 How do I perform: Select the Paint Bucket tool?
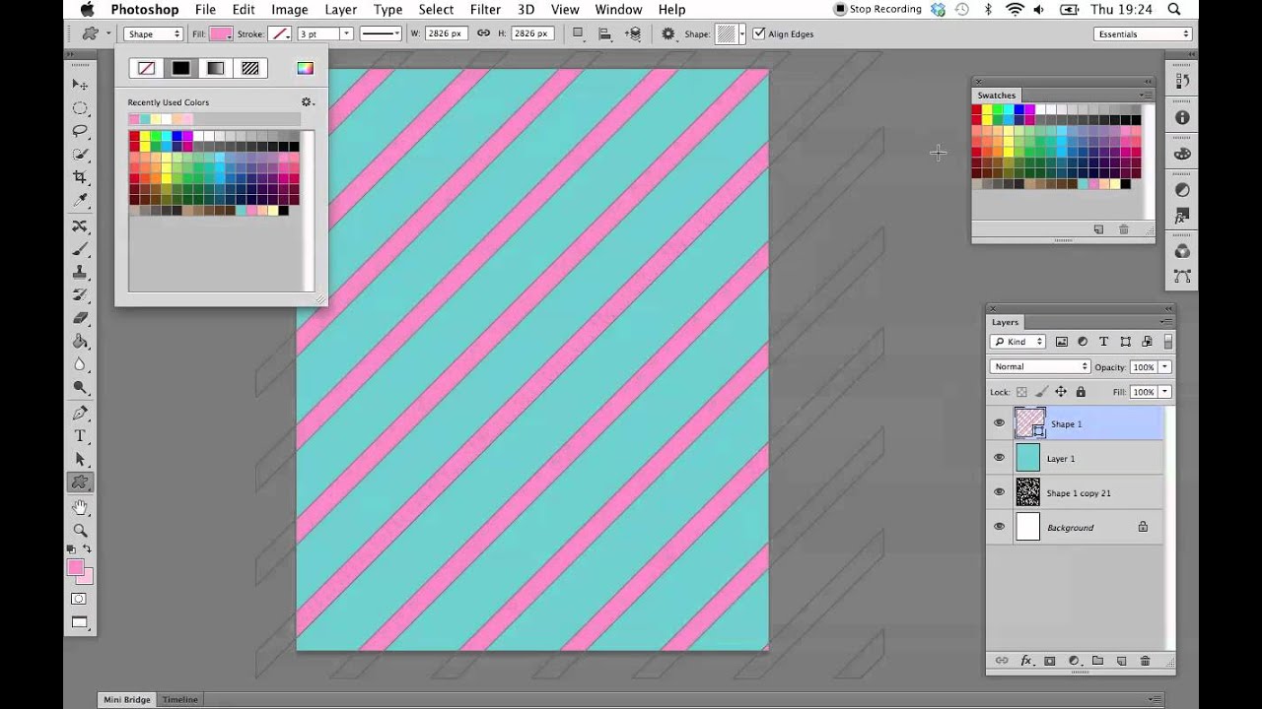coord(80,342)
